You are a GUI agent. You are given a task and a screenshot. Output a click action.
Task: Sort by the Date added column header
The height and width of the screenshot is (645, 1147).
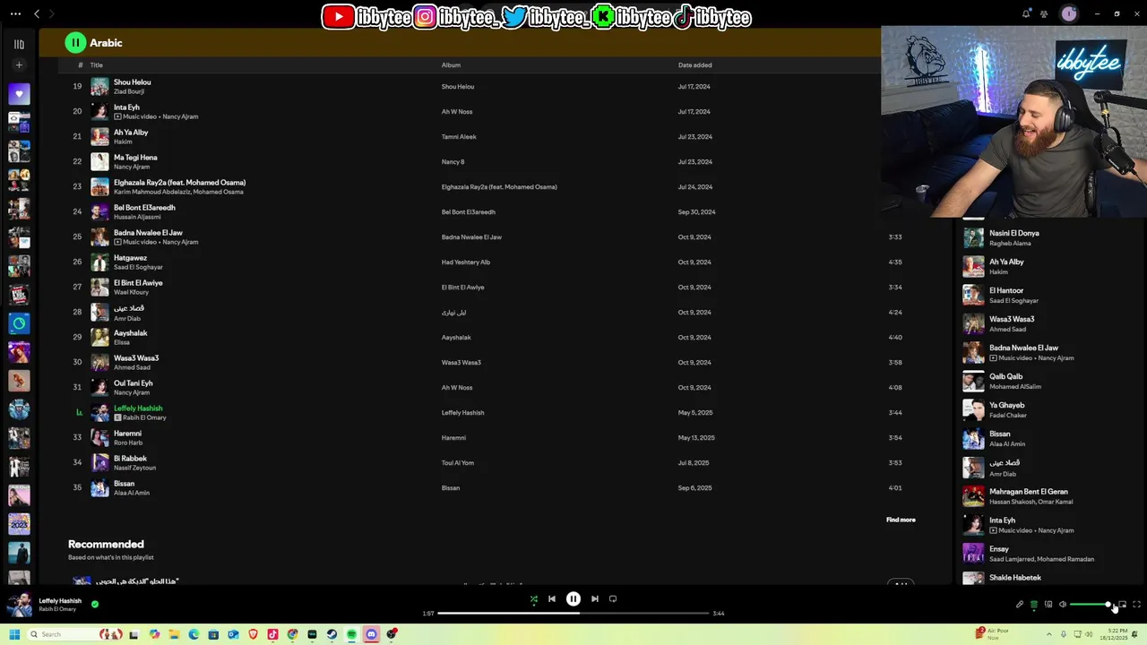coord(695,64)
